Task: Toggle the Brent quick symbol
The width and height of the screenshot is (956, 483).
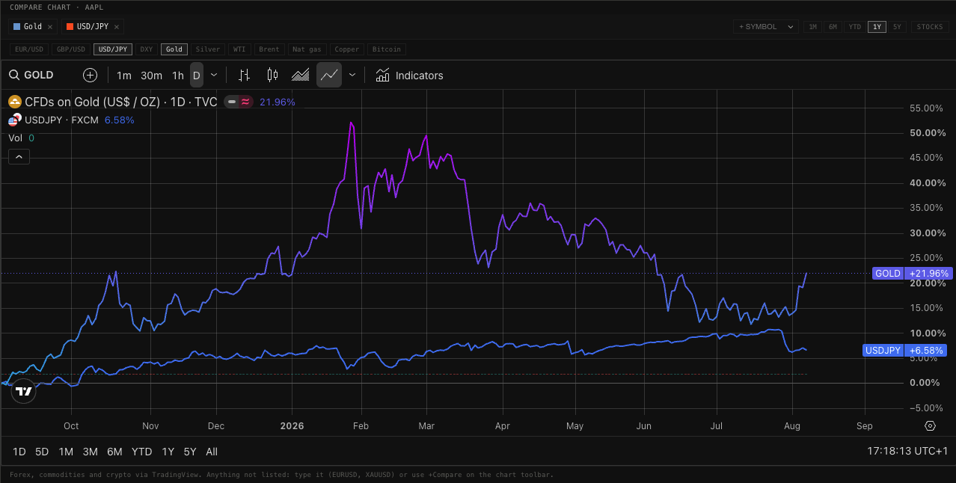Action: point(269,49)
